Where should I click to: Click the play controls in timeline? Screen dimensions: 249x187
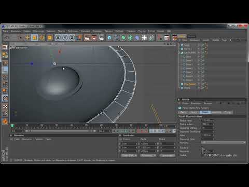pyautogui.click(x=123, y=131)
